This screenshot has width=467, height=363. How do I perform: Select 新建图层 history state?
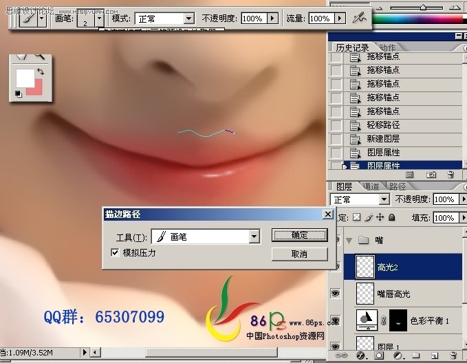click(x=402, y=139)
